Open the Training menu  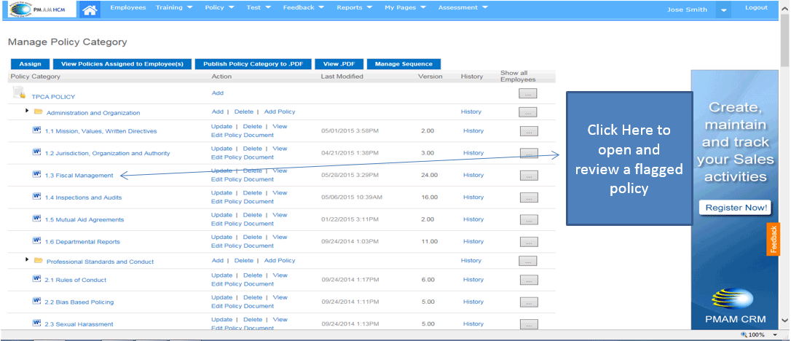pyautogui.click(x=174, y=8)
